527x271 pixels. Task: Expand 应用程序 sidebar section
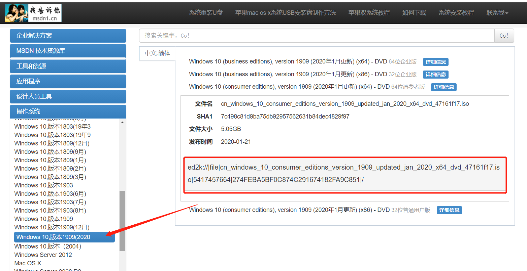(x=68, y=81)
